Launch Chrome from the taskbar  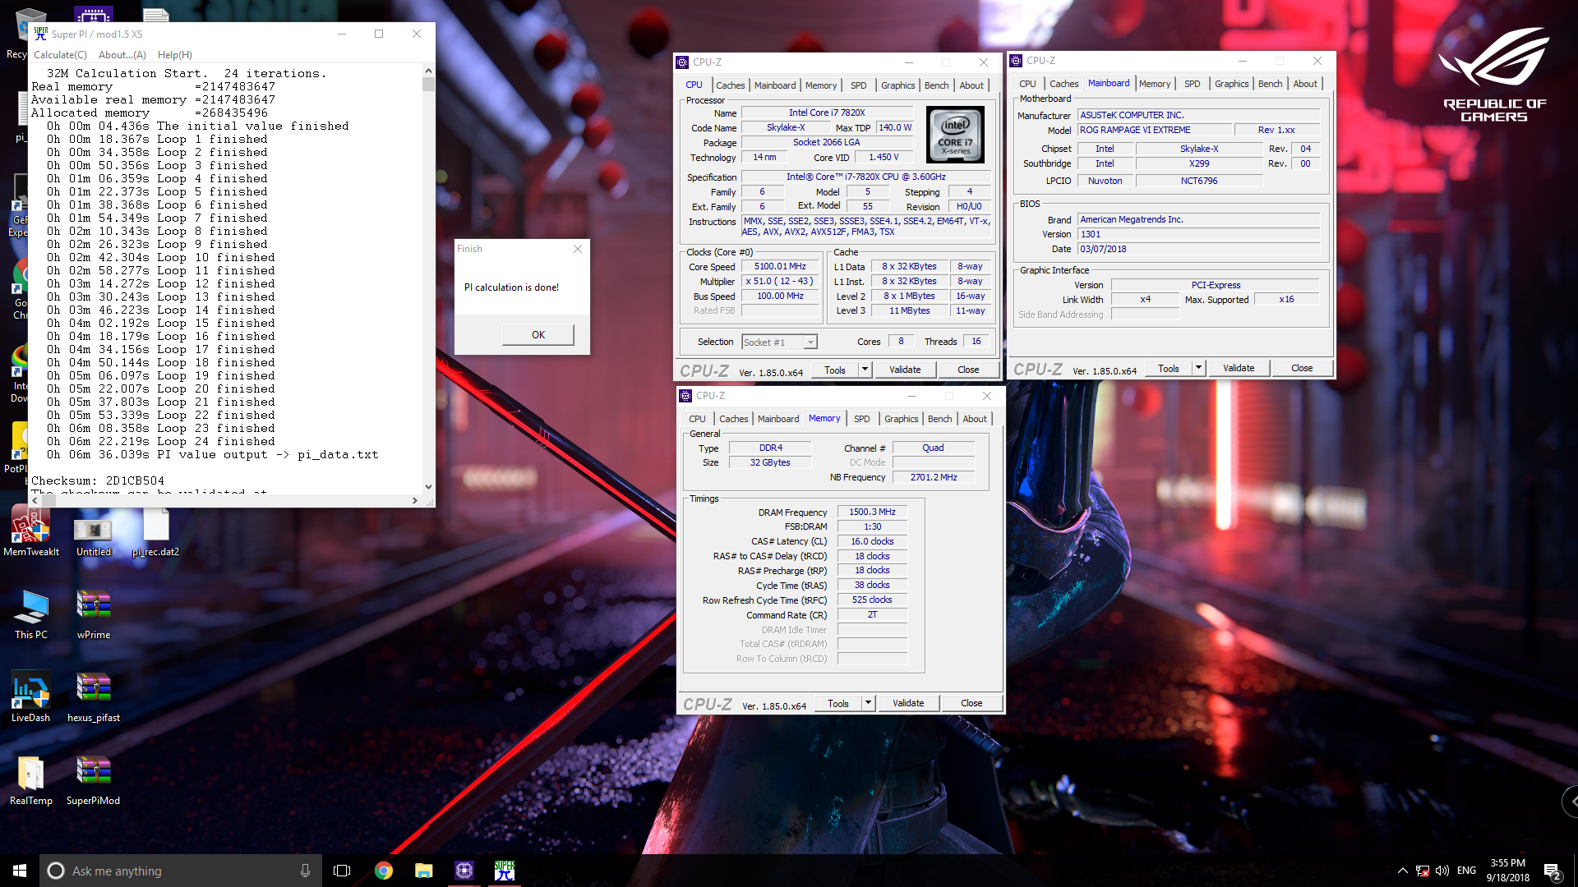383,871
